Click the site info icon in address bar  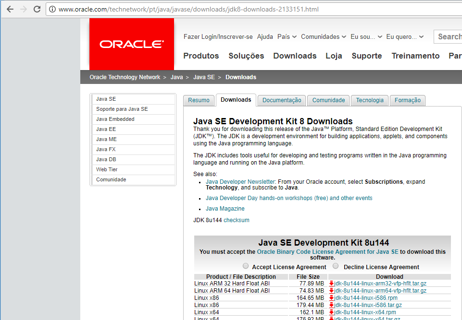[52, 10]
